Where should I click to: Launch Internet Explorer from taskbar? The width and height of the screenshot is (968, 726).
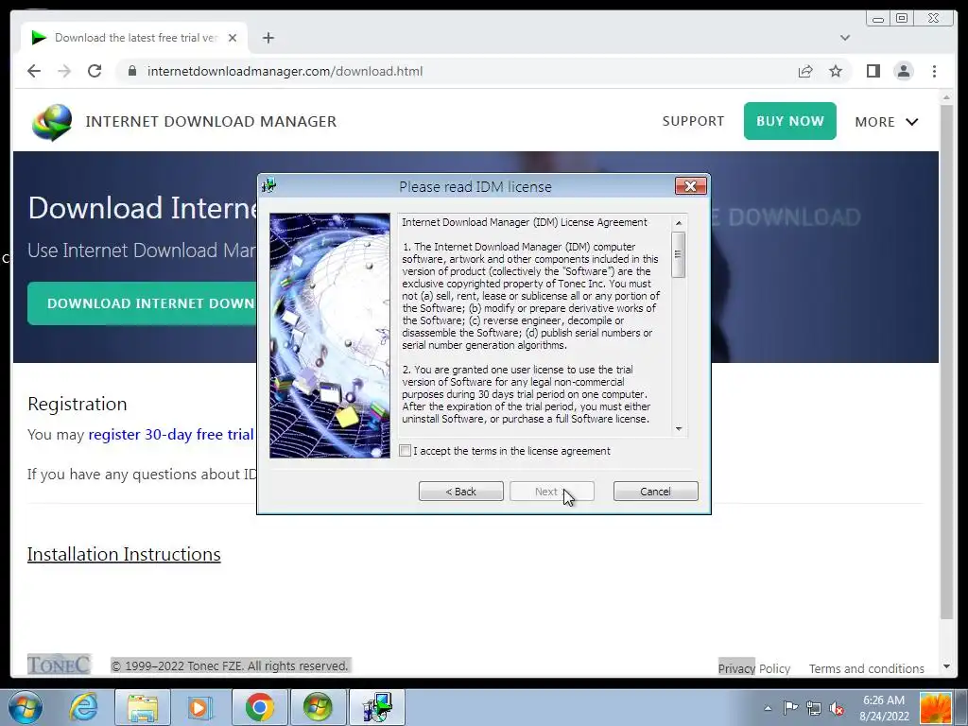[x=83, y=707]
